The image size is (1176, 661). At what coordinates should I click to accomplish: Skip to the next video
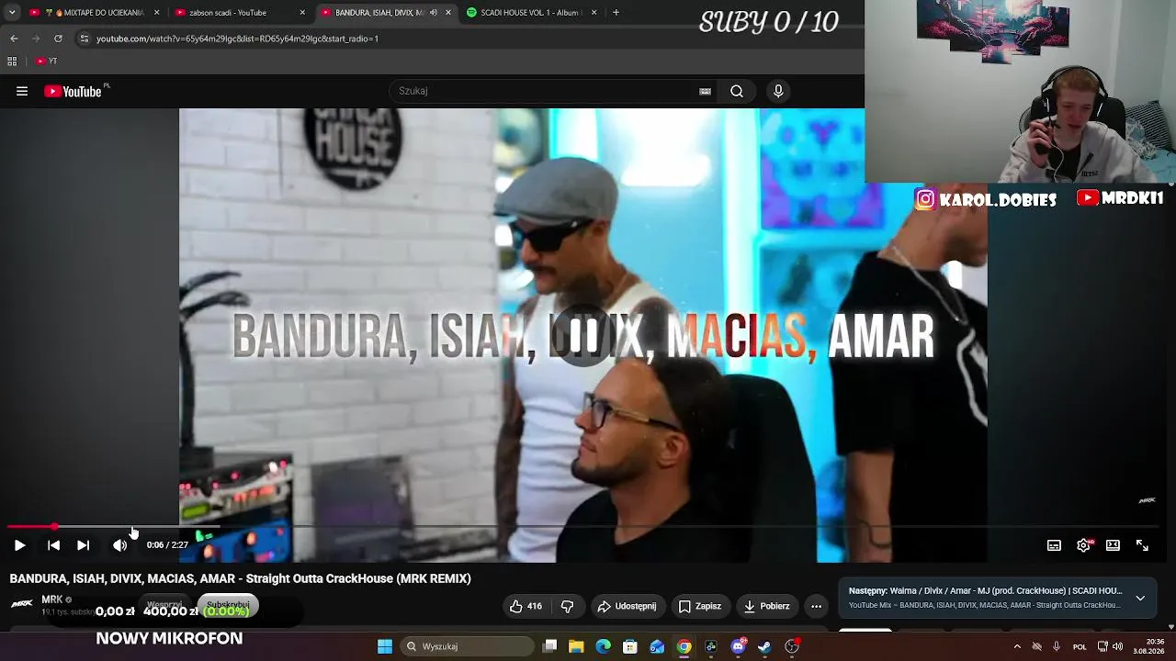(x=83, y=545)
